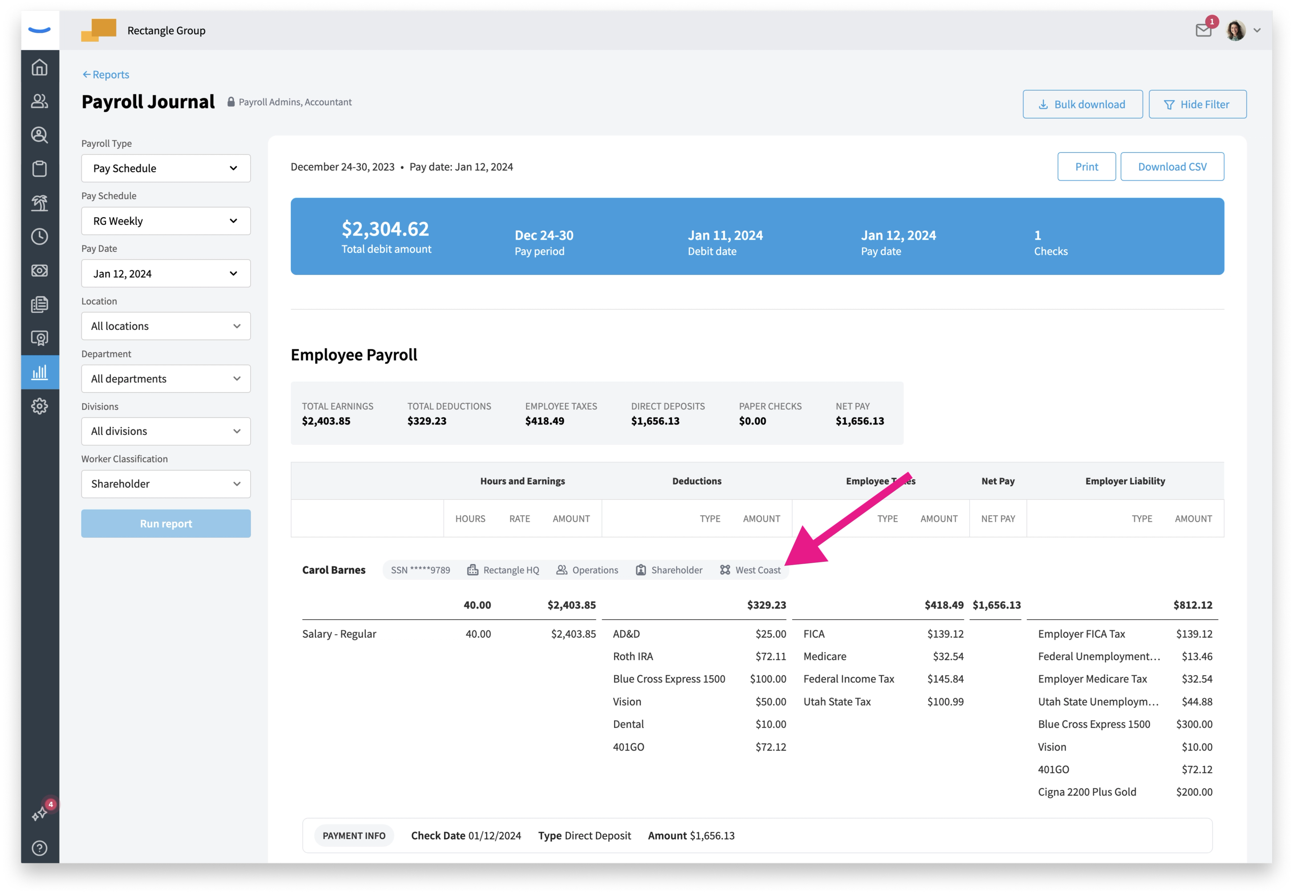This screenshot has width=1293, height=894.
Task: Select the Reports bar chart sidebar icon
Action: [39, 372]
